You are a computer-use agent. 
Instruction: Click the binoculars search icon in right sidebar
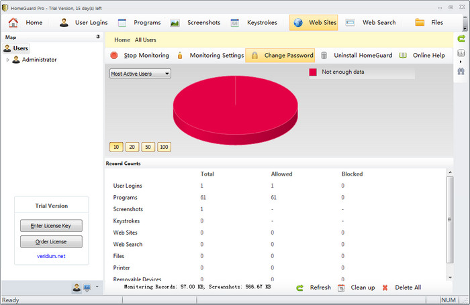[x=461, y=70]
